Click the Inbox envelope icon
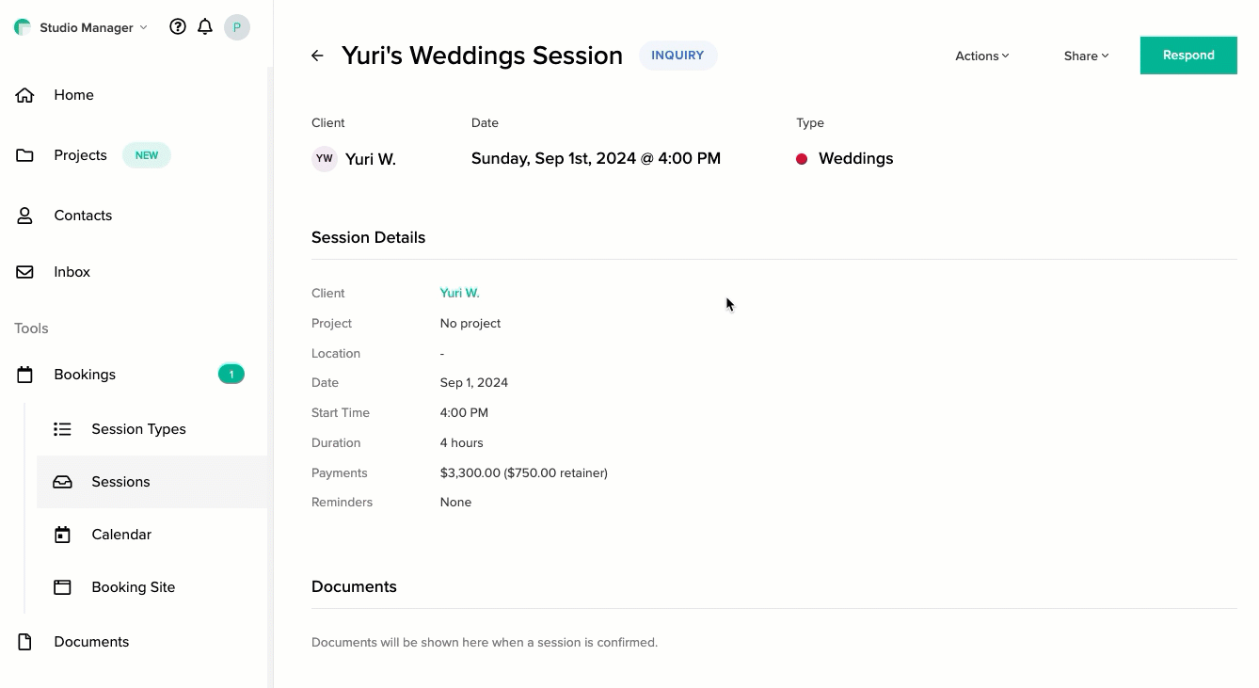The height and width of the screenshot is (688, 1259). tap(25, 272)
